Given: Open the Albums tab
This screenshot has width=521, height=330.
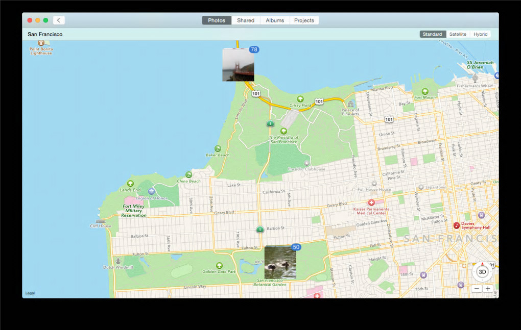Looking at the screenshot, I should tap(275, 20).
